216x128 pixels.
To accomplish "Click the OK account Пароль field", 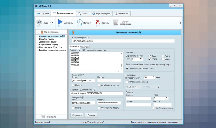I will (x=109, y=103).
